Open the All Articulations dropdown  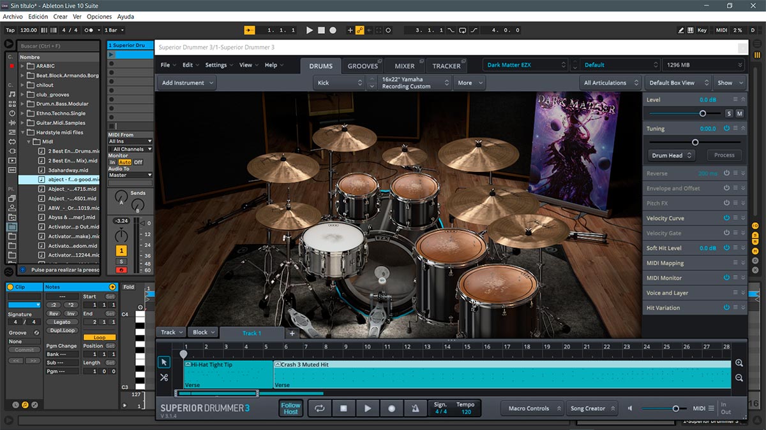click(x=611, y=83)
